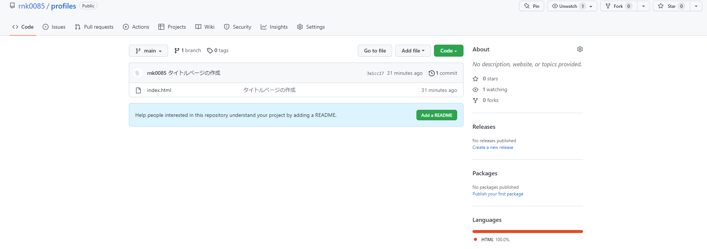Click the 1 watching link
The height and width of the screenshot is (249, 707).
(x=490, y=89)
